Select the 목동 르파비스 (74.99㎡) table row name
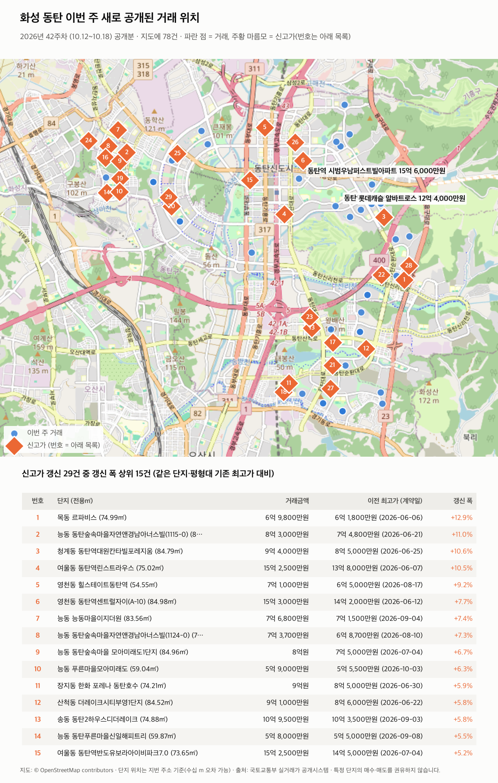The width and height of the screenshot is (498, 783). [x=92, y=518]
